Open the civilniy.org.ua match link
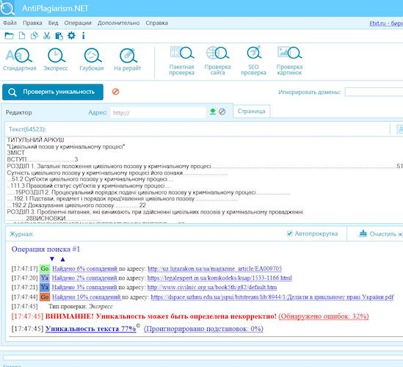Viewport: 403px width, 367px height. (x=212, y=287)
